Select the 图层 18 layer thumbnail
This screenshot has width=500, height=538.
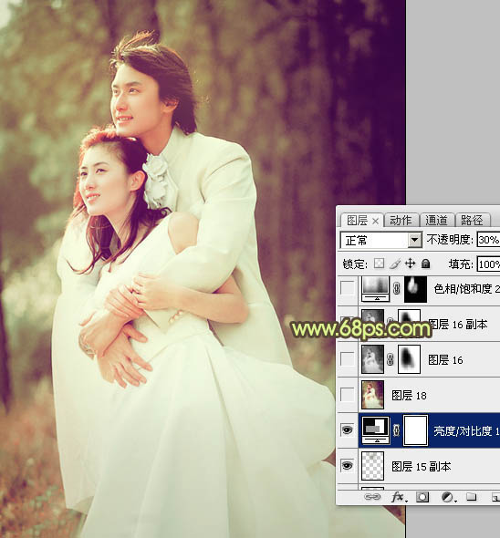click(x=372, y=395)
